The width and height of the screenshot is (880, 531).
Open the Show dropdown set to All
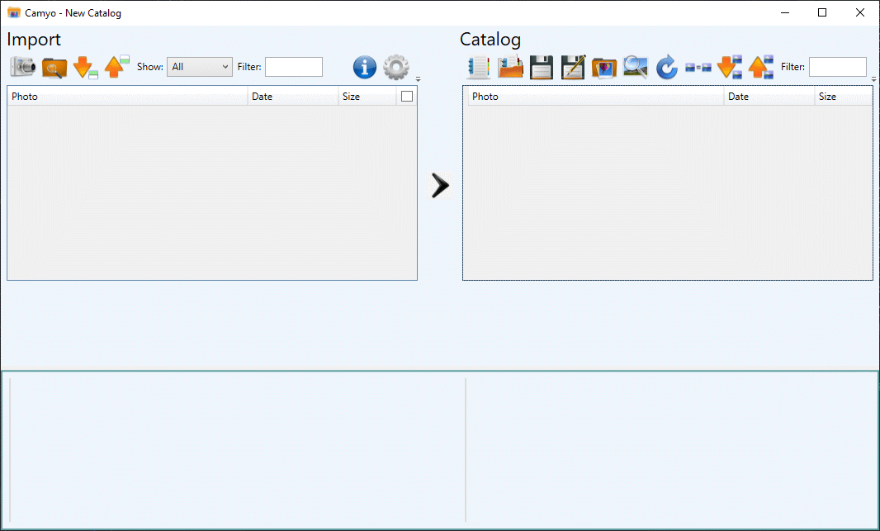(200, 67)
